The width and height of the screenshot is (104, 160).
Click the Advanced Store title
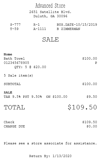click(50, 6)
